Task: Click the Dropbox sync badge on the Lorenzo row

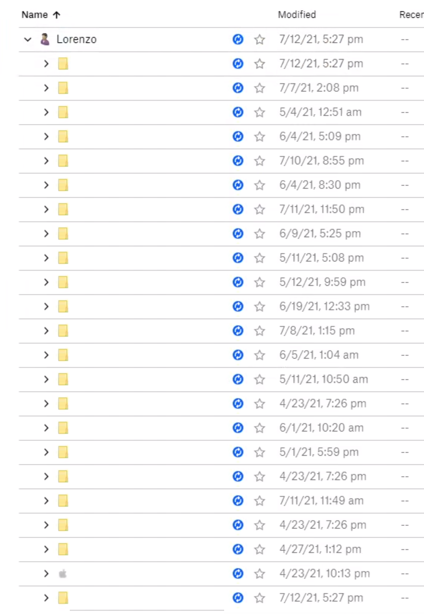Action: 238,39
